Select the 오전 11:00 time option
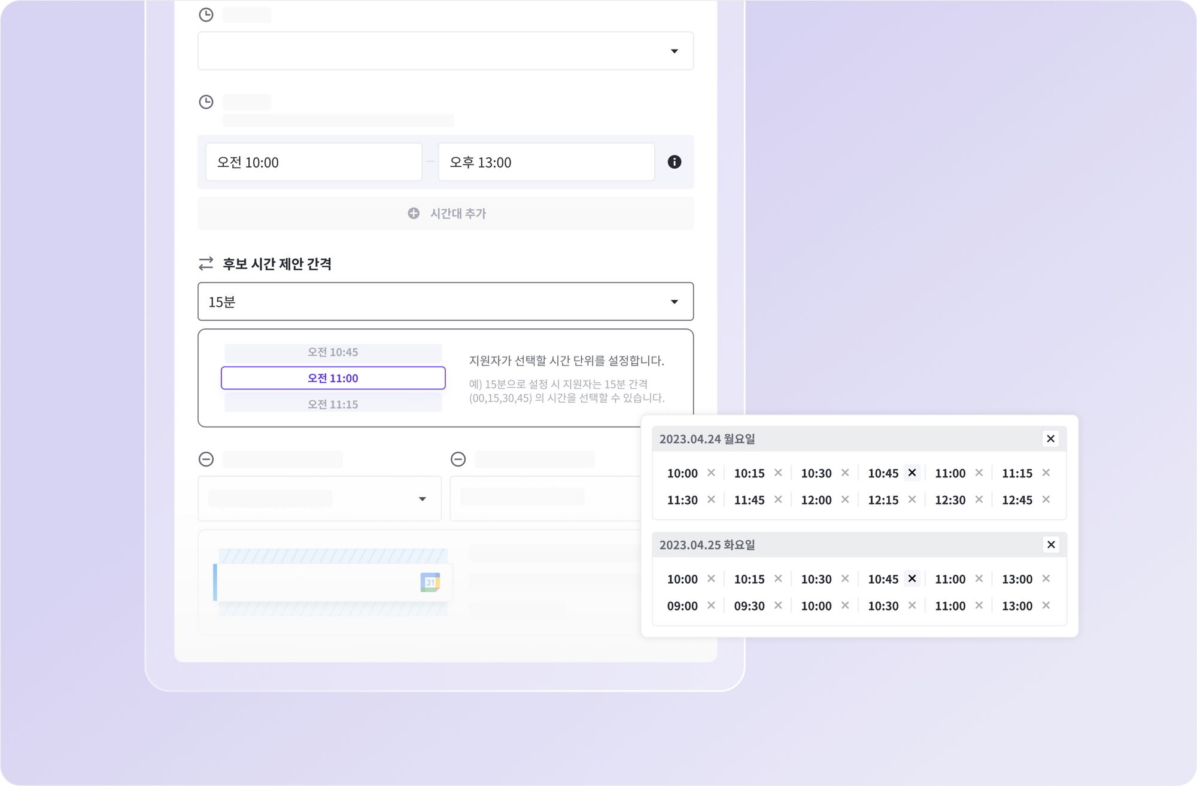 pyautogui.click(x=333, y=378)
